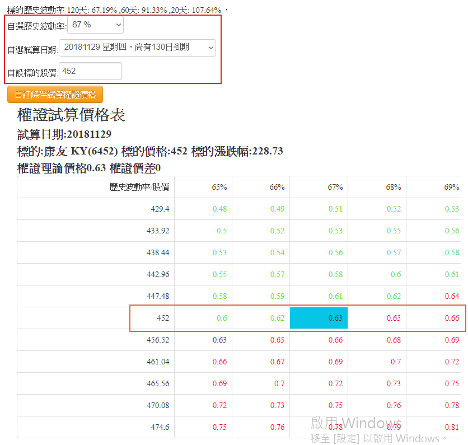
Task: Click 0.7 in the 461.04 row, 68% column
Action: [396, 362]
